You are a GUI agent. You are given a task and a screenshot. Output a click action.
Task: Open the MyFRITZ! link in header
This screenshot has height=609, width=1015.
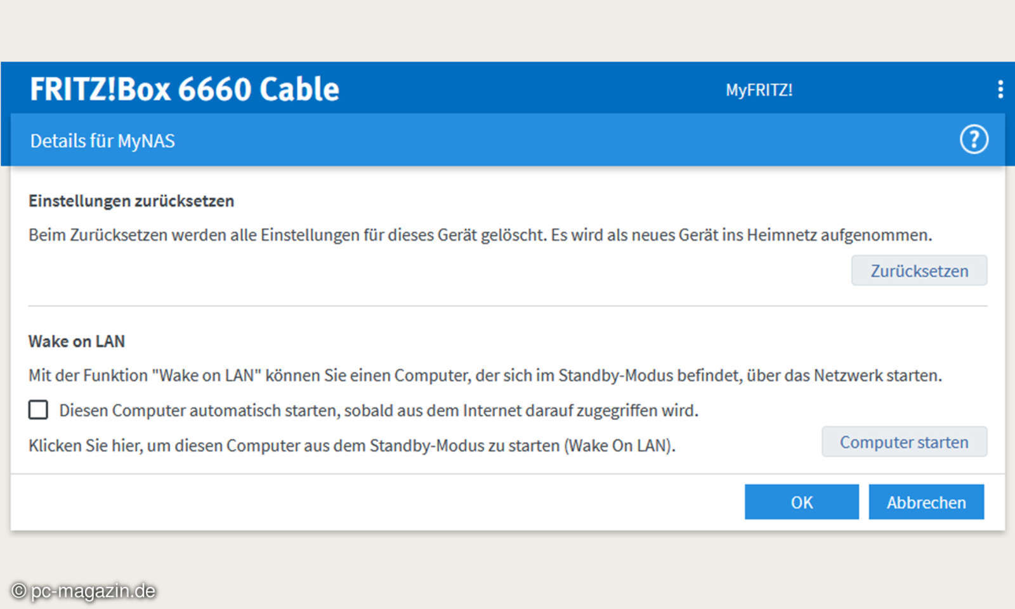point(759,90)
